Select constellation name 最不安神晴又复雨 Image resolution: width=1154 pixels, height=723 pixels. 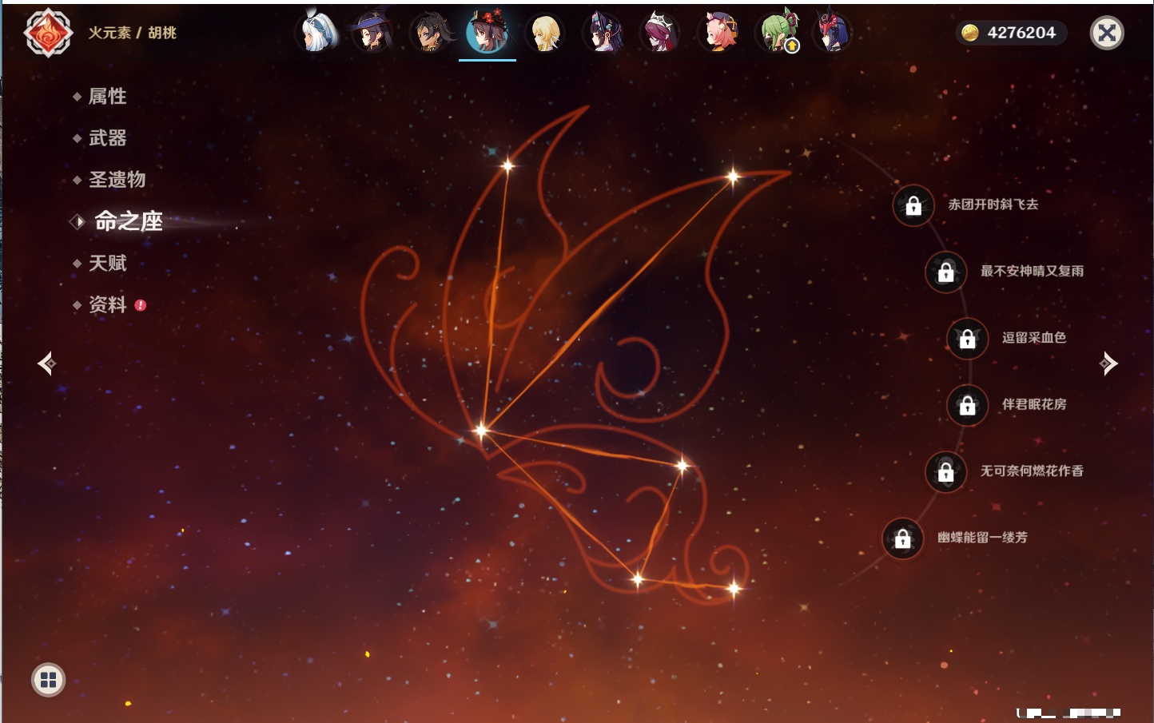pyautogui.click(x=1032, y=271)
